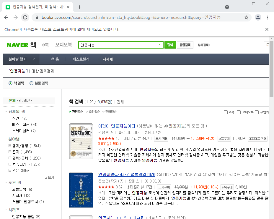Bookmark this page with star icon
The image size is (274, 219).
click(x=246, y=17)
